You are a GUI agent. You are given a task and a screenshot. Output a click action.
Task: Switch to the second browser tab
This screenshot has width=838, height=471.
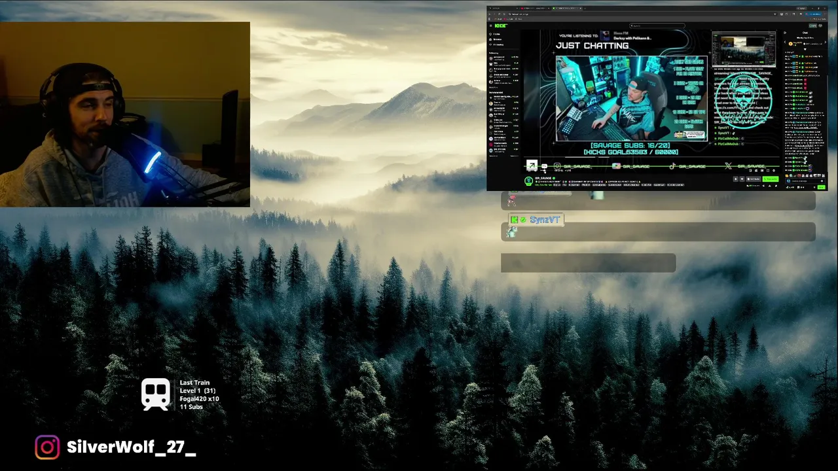[x=535, y=8]
